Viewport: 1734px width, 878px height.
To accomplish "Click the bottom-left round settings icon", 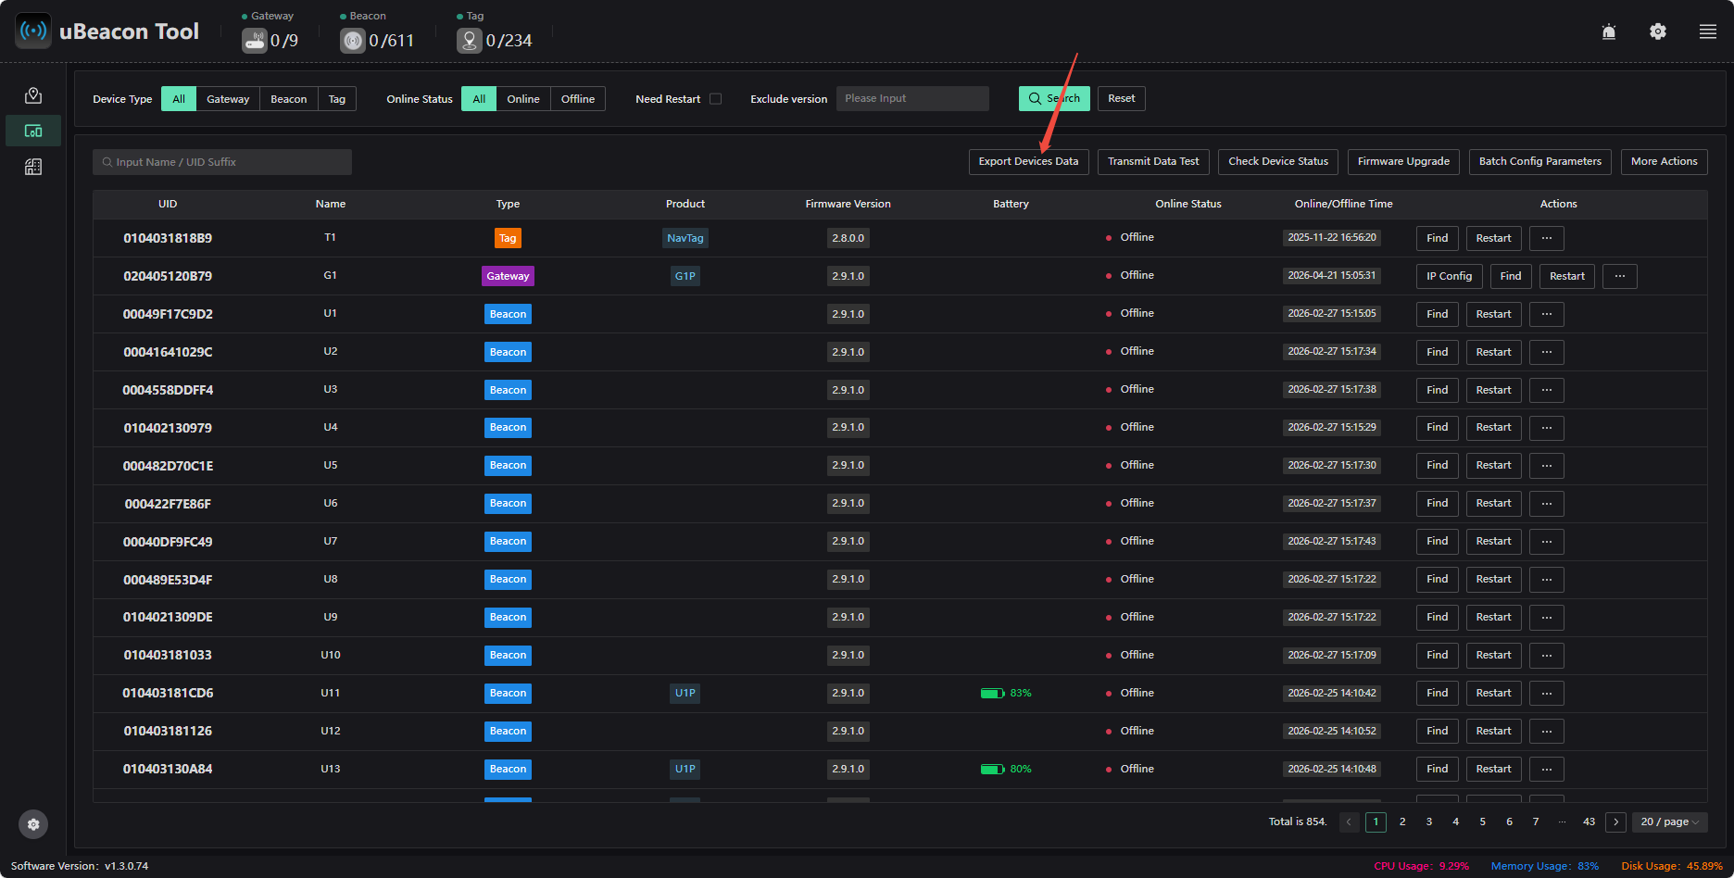I will coord(33,824).
